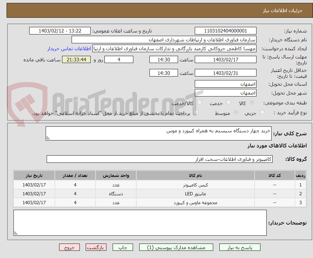The height and width of the screenshot is (258, 313).
Task: Click the response deadline date 1403/02/17 field
Action: pyautogui.click(x=226, y=59)
